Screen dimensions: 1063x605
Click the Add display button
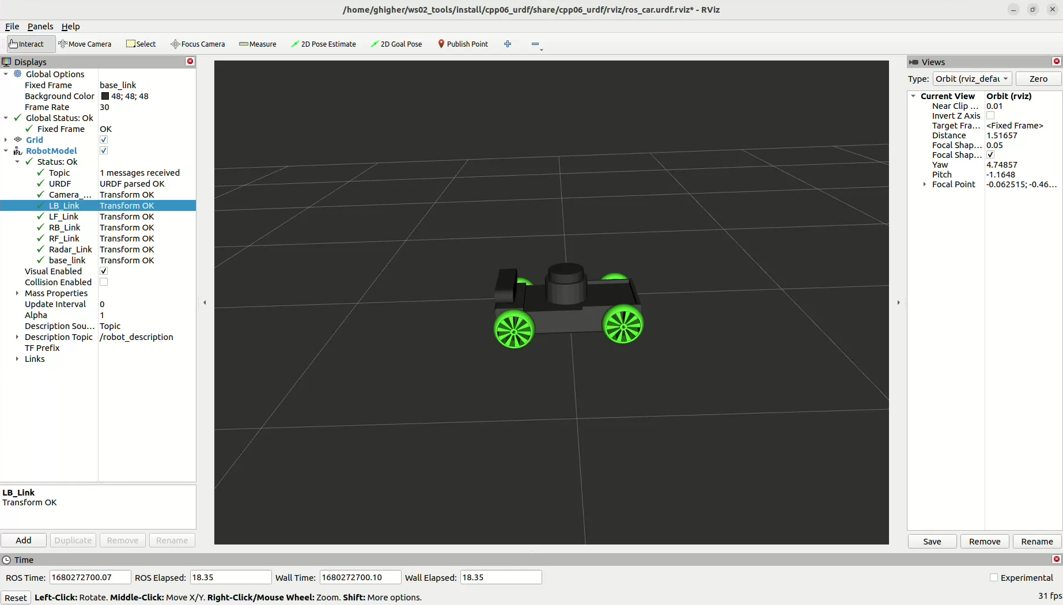[24, 540]
